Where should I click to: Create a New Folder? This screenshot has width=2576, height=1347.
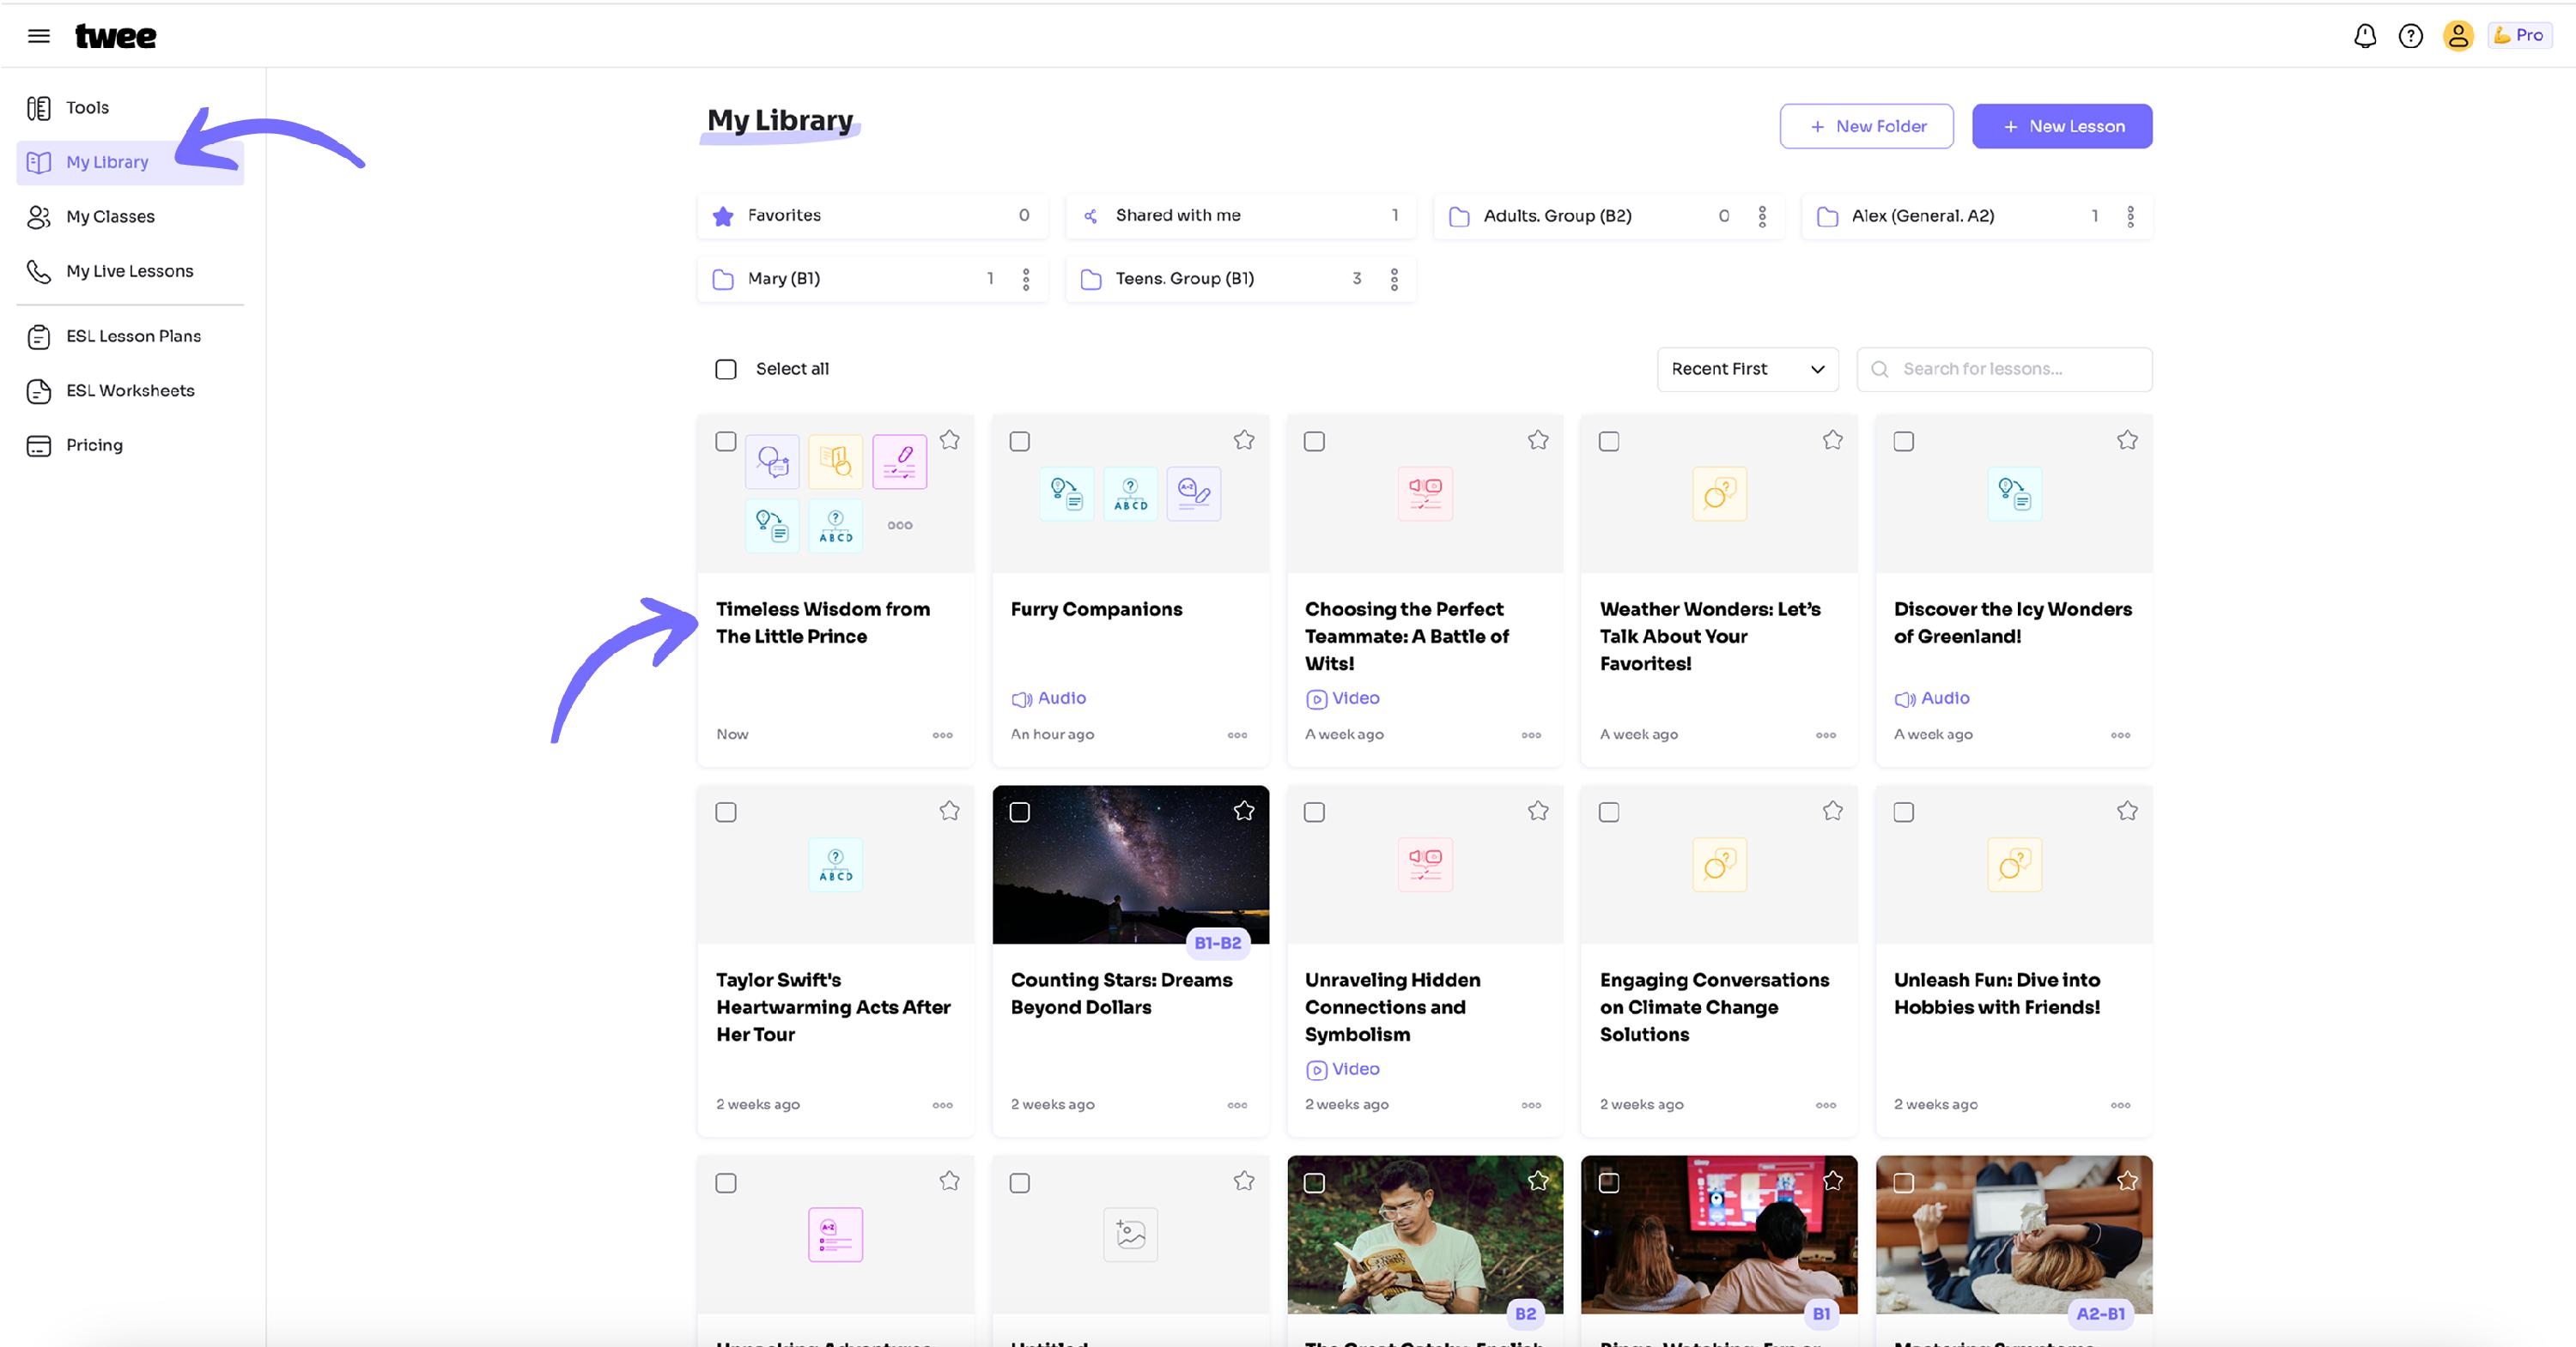[1866, 127]
